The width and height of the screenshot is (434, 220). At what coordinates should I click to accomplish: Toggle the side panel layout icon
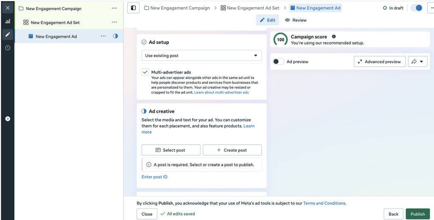(133, 8)
